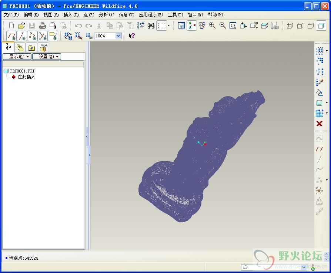Image resolution: width=331 pixels, height=273 pixels.
Task: Open the binoculars Find tool
Action: click(x=151, y=26)
